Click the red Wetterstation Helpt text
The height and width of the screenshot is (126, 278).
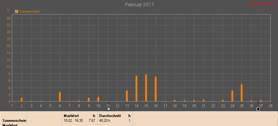point(261,4)
